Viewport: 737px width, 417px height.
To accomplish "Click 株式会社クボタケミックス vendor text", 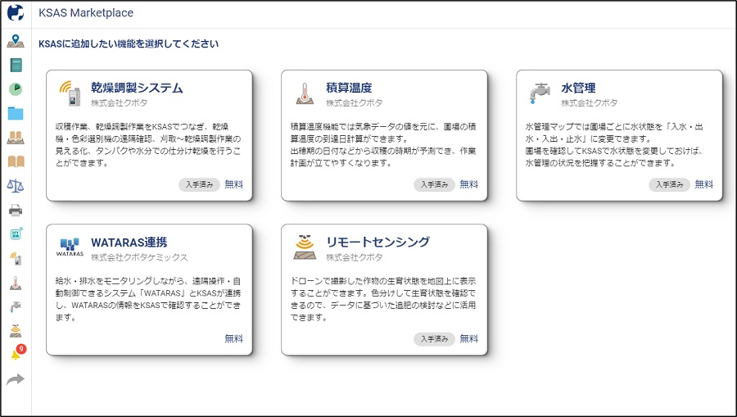I will (x=139, y=257).
